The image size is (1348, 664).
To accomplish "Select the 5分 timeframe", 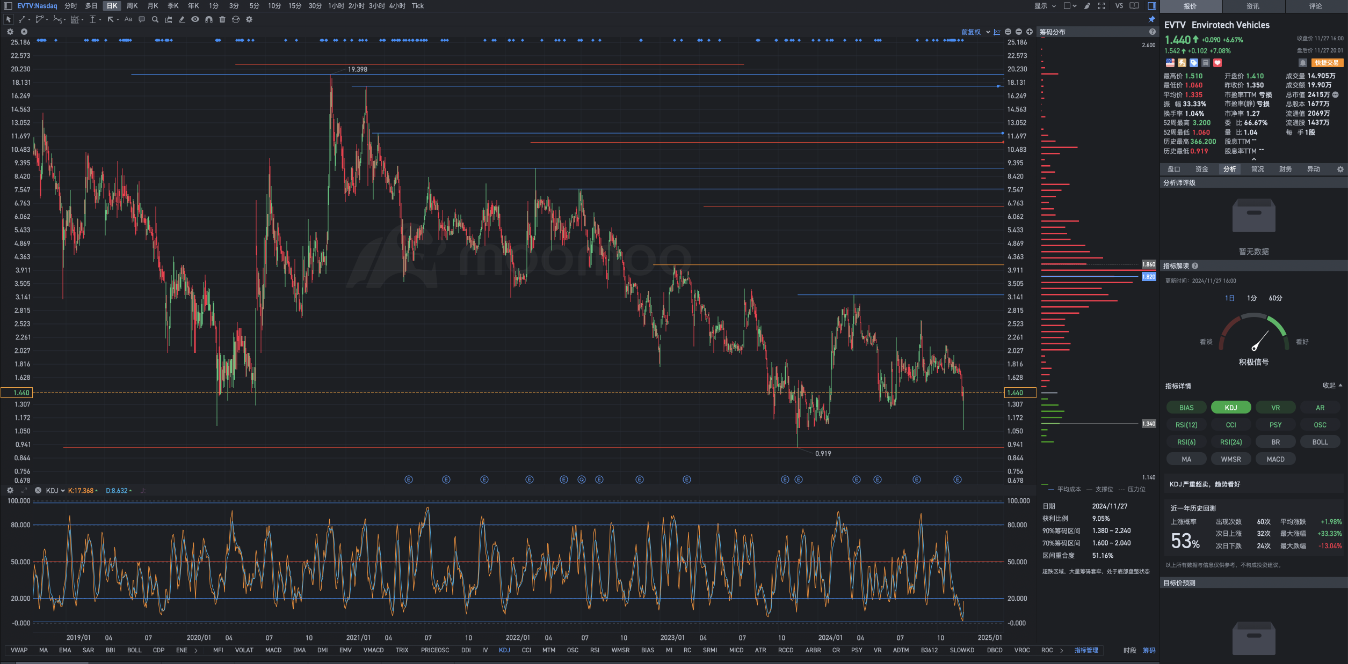I will (254, 6).
